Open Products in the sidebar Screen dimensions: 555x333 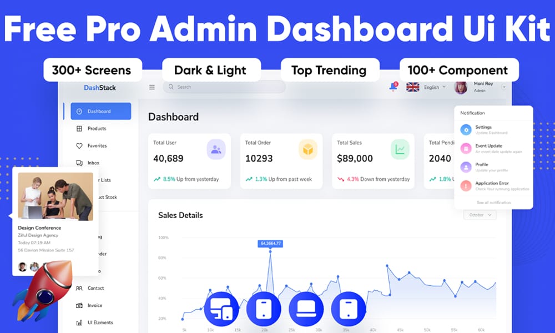point(96,129)
